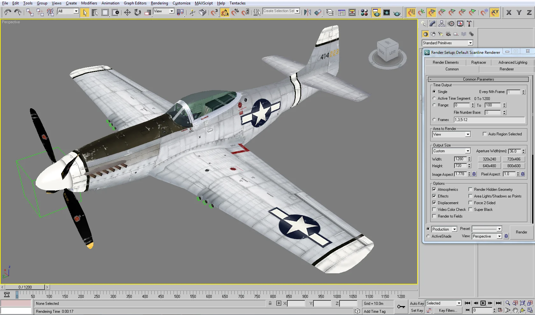Select the Range radio button
535x315 pixels.
pyautogui.click(x=434, y=105)
